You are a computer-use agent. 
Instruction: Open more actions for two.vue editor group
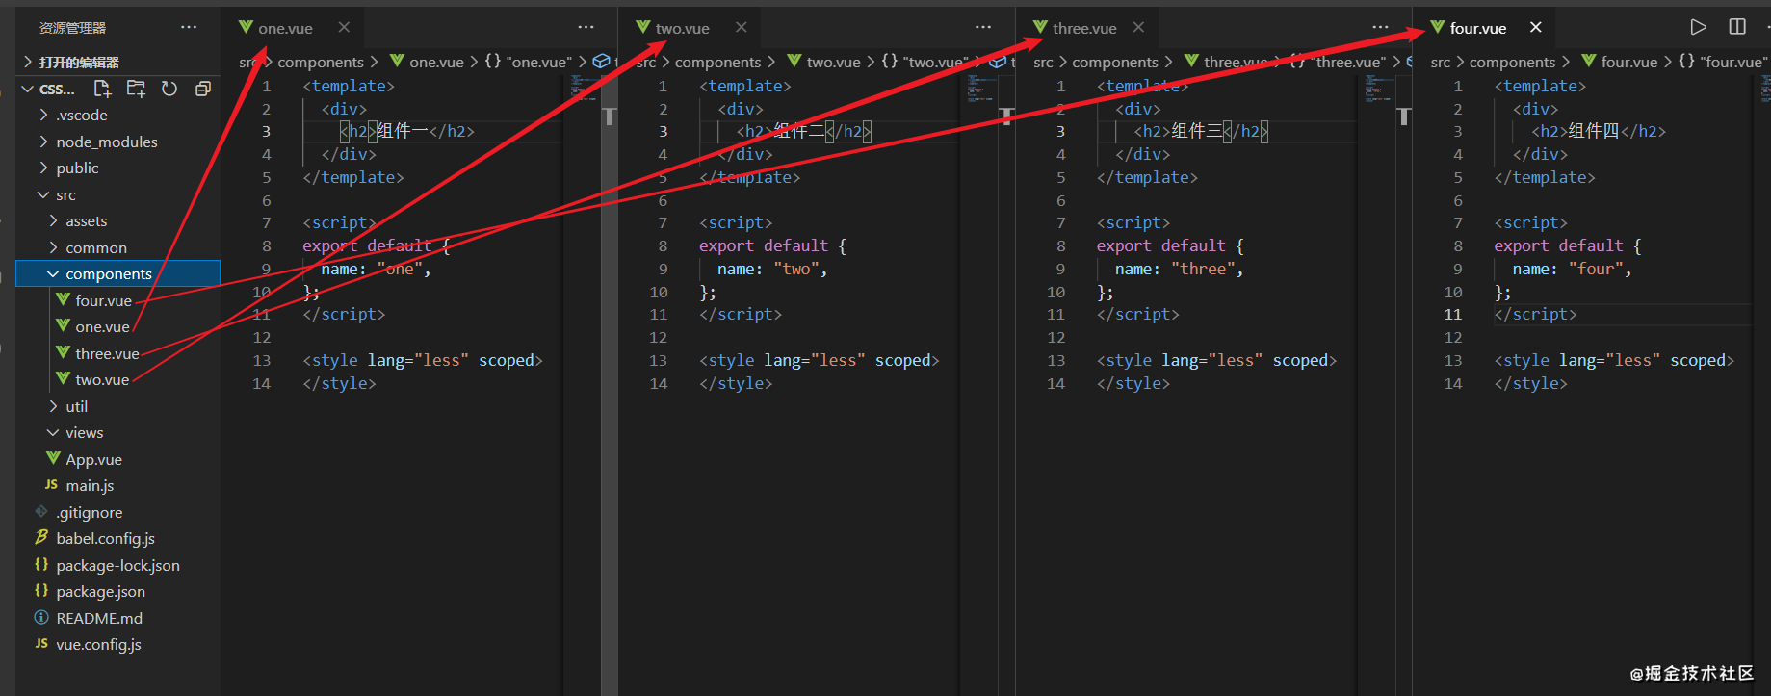pyautogui.click(x=983, y=27)
